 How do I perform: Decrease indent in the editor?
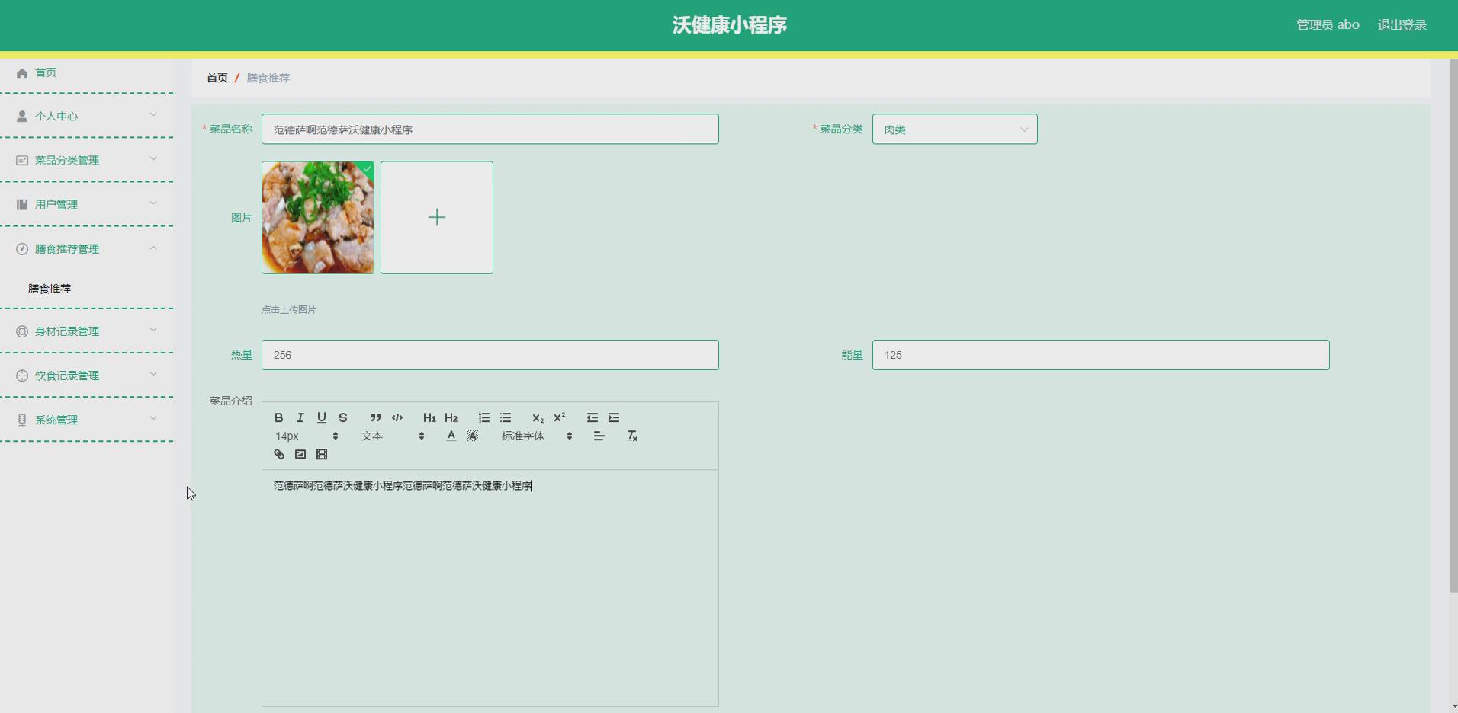tap(593, 417)
